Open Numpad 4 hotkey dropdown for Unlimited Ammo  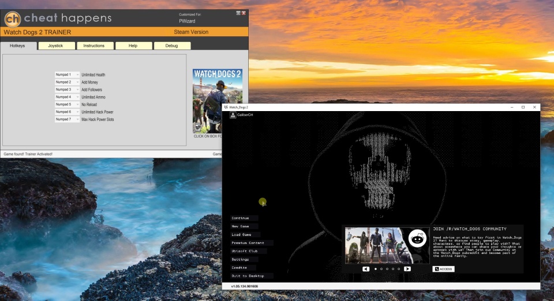click(x=67, y=97)
